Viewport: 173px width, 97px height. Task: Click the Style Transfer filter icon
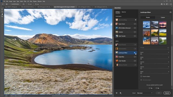(117, 36)
